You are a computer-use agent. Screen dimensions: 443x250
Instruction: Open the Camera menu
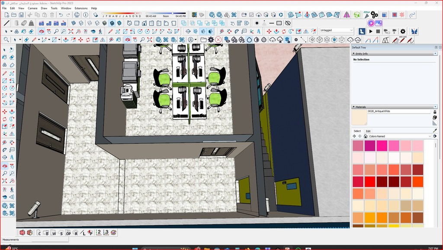[32, 8]
